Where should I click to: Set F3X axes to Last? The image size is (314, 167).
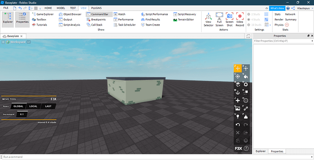(x=48, y=106)
